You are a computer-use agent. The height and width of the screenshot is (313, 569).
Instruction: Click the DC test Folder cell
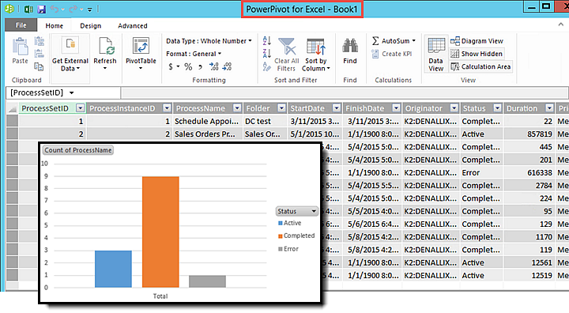(266, 121)
